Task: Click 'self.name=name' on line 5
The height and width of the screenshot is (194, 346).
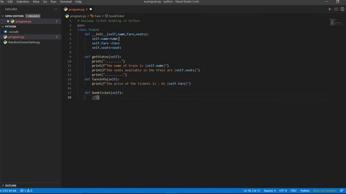Action: click(105, 39)
